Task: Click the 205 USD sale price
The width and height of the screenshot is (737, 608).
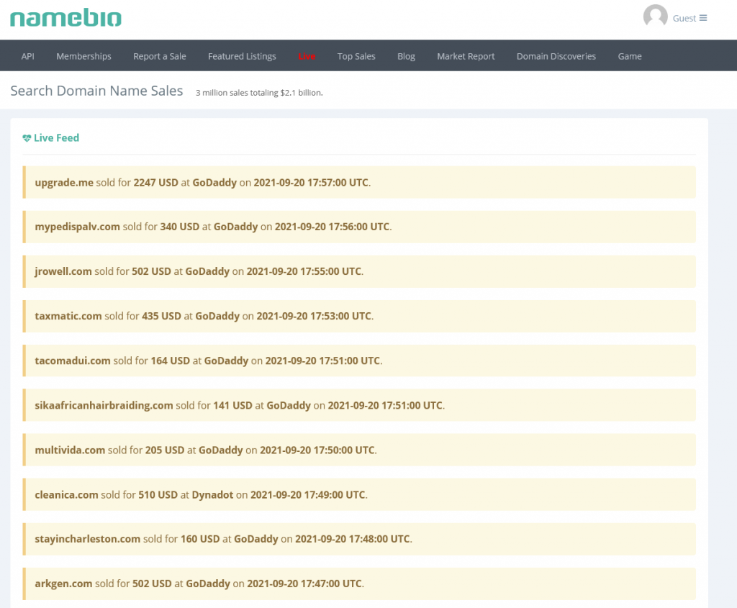Action: point(165,450)
